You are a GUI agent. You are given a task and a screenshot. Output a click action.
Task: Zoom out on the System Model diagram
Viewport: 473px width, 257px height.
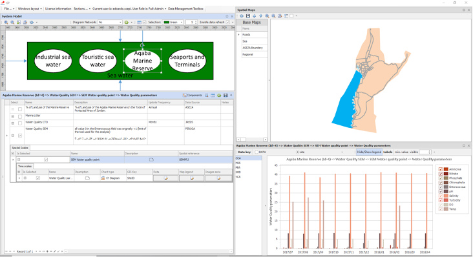pos(12,23)
